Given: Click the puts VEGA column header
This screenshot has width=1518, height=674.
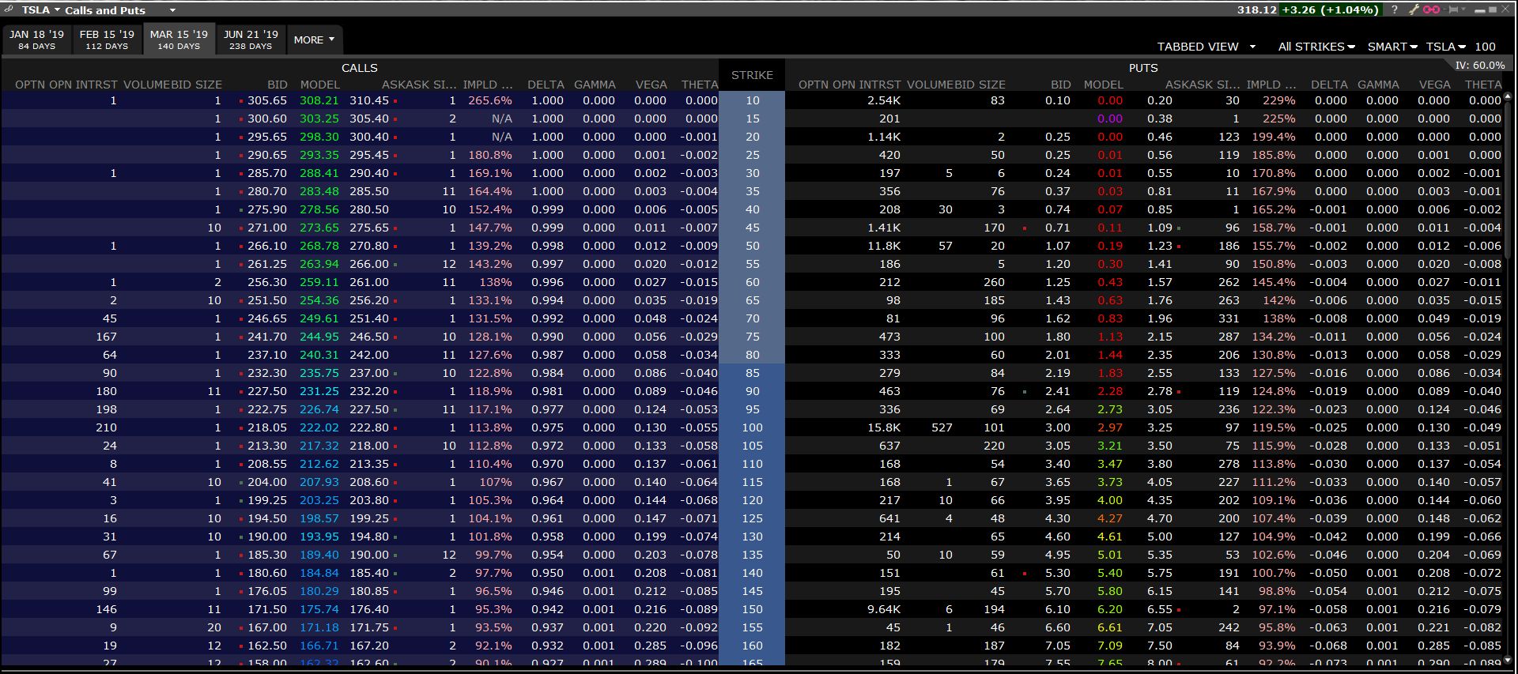Looking at the screenshot, I should (x=1434, y=84).
